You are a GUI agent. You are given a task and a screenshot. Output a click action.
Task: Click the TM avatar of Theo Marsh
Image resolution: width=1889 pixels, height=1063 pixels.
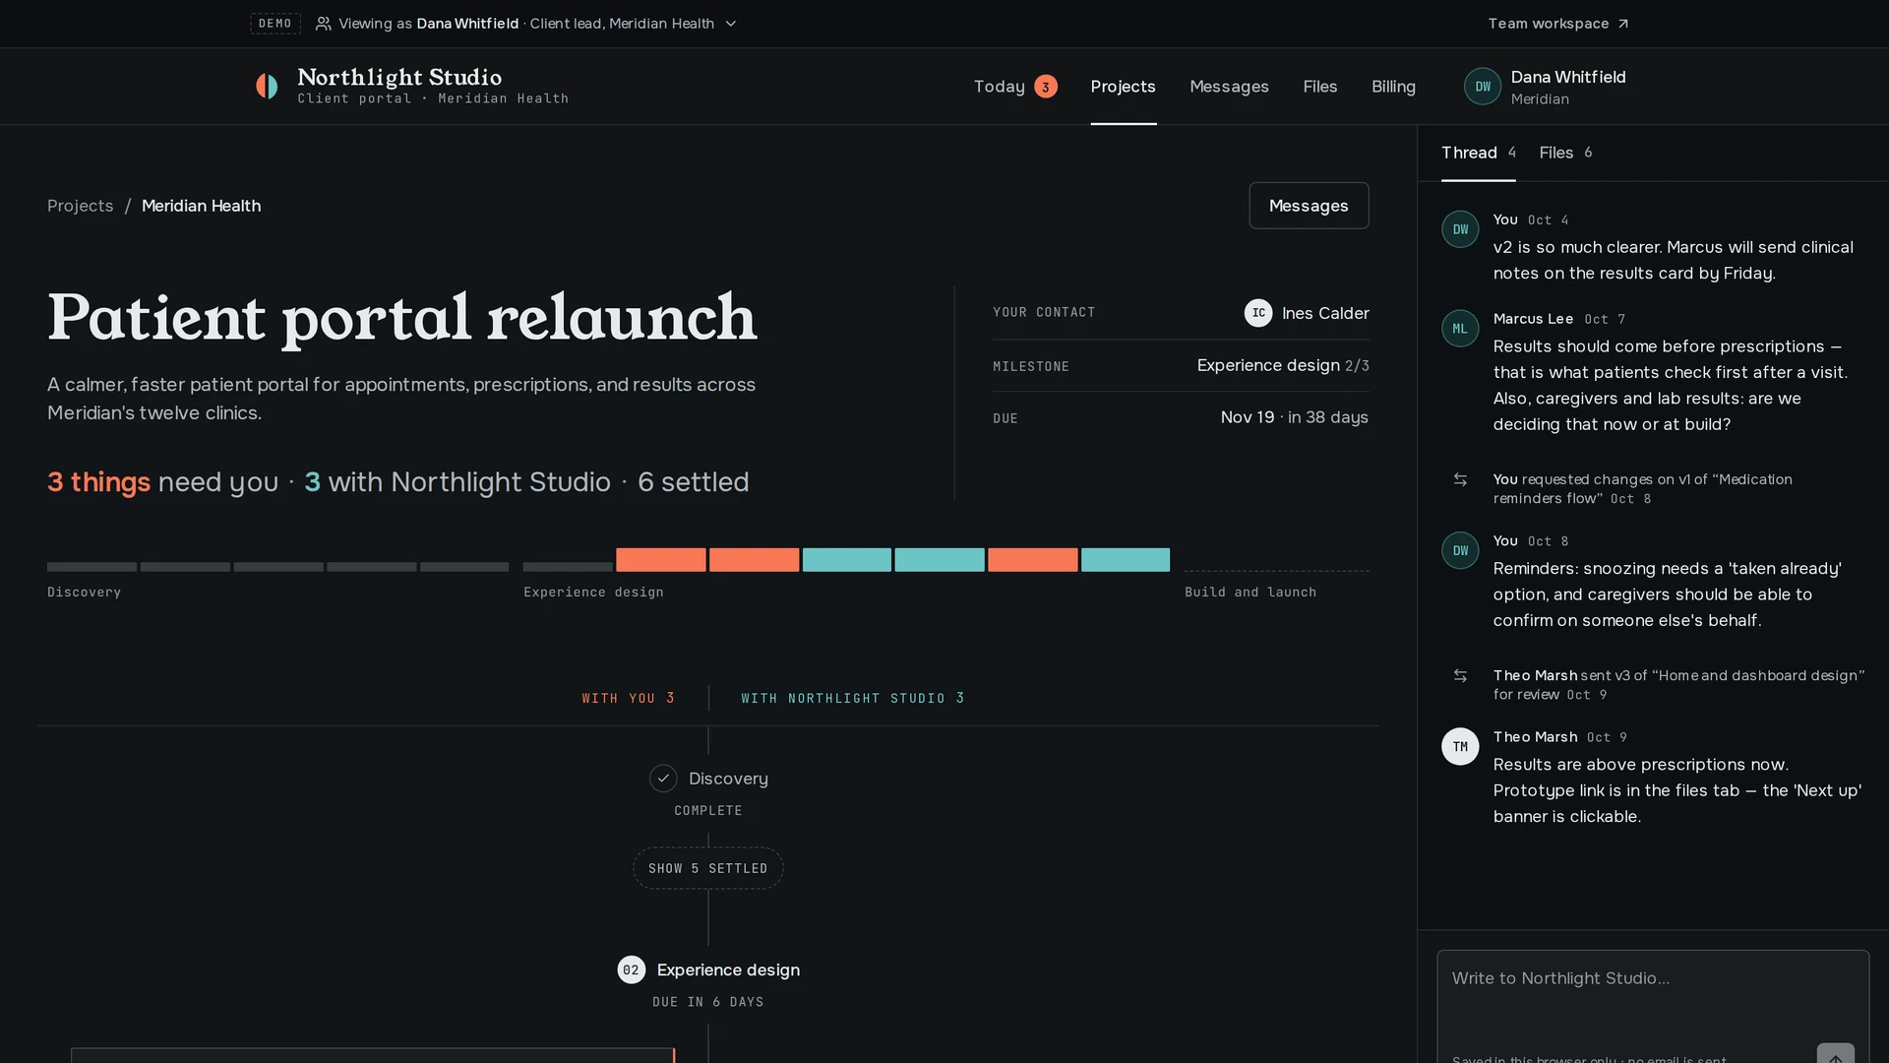pyautogui.click(x=1460, y=747)
